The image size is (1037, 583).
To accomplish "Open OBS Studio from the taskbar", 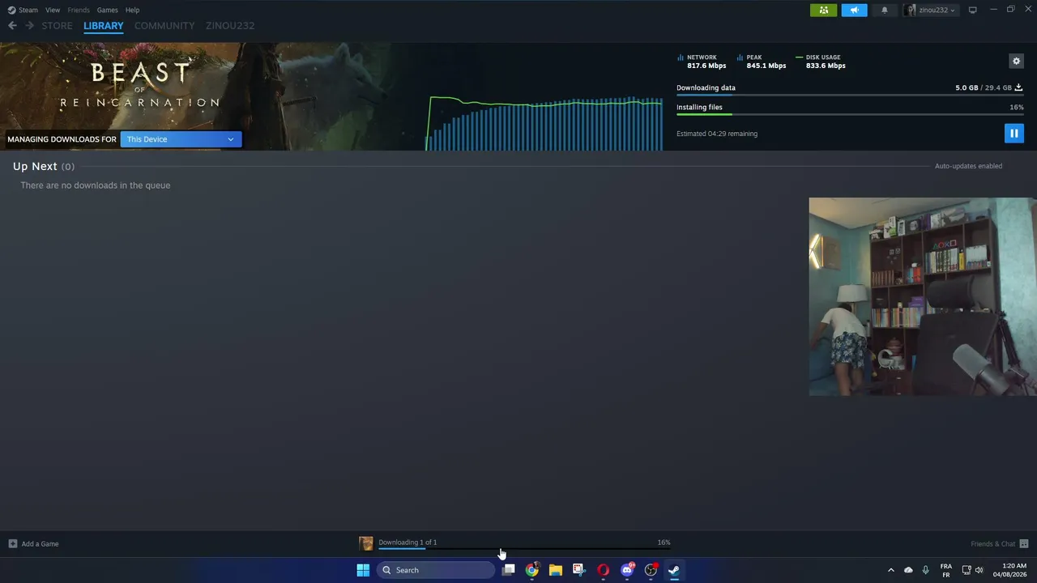I will 651,570.
